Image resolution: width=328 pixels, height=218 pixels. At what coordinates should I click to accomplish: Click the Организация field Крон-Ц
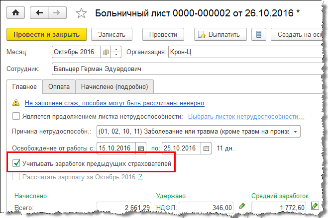[246, 52]
